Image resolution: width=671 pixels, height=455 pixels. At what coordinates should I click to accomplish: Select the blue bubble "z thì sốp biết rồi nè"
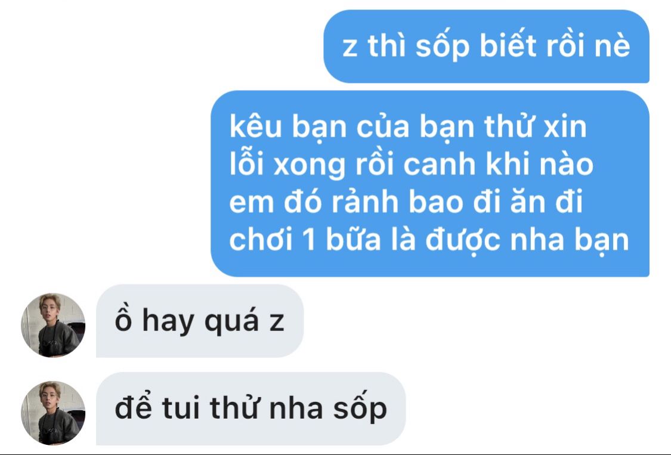(486, 47)
